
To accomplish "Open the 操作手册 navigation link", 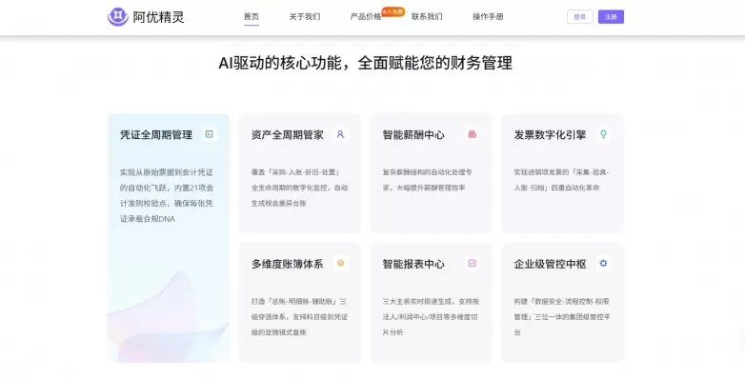I will [x=488, y=16].
